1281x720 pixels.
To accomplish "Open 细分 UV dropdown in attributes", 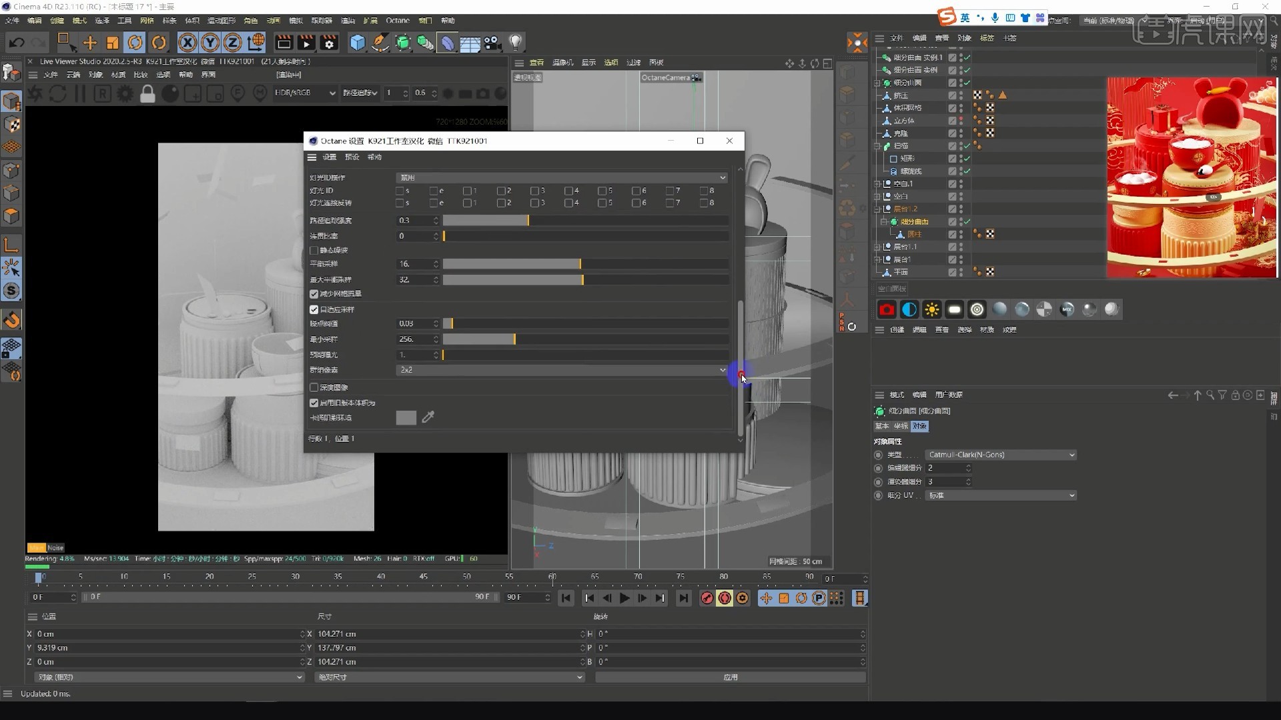I will pos(1001,495).
